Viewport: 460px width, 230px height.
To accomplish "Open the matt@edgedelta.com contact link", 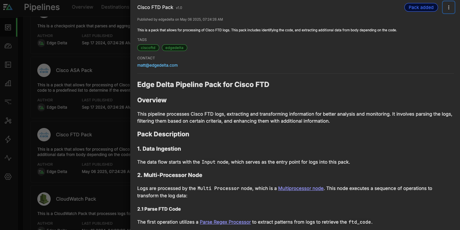I will coord(158,65).
